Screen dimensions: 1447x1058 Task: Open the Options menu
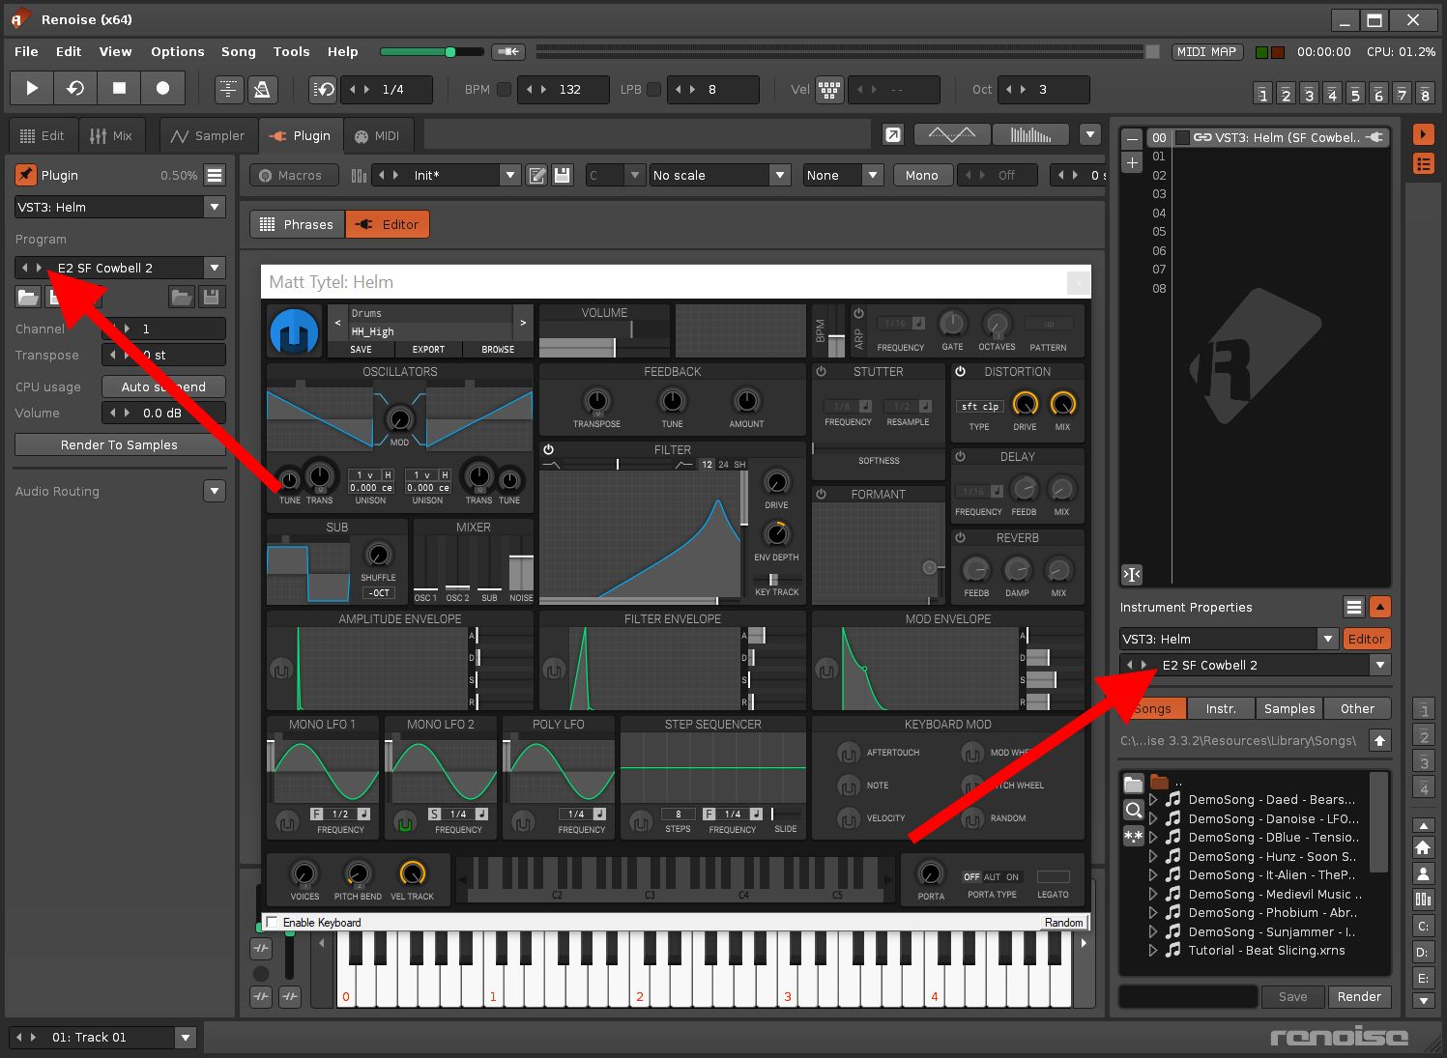(178, 51)
